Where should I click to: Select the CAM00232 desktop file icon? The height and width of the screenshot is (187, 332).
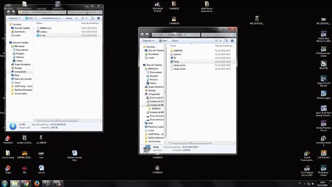pyautogui.click(x=174, y=6)
